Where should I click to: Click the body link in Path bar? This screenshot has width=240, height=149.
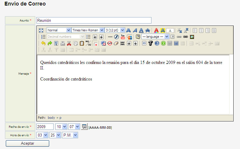pos(51,118)
